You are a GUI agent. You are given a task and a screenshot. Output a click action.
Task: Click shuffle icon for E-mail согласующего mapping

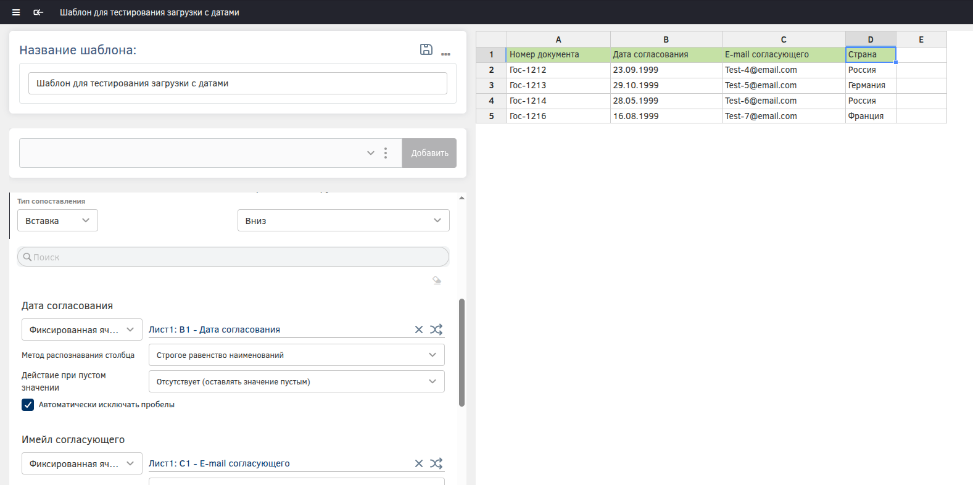[436, 463]
